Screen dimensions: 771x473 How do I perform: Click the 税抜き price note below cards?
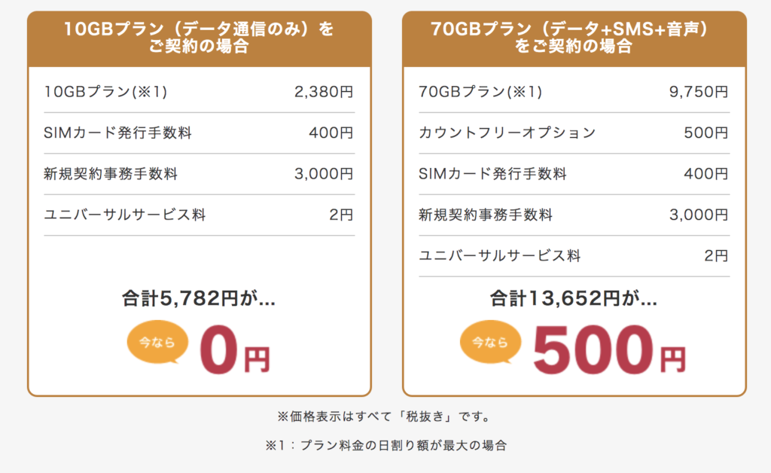pyautogui.click(x=385, y=417)
